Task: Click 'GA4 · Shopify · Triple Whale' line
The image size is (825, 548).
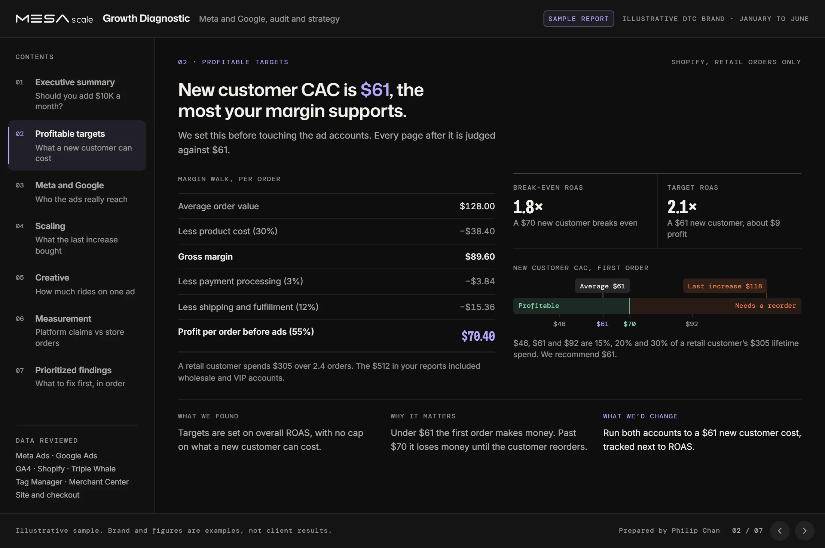Action: (65, 469)
